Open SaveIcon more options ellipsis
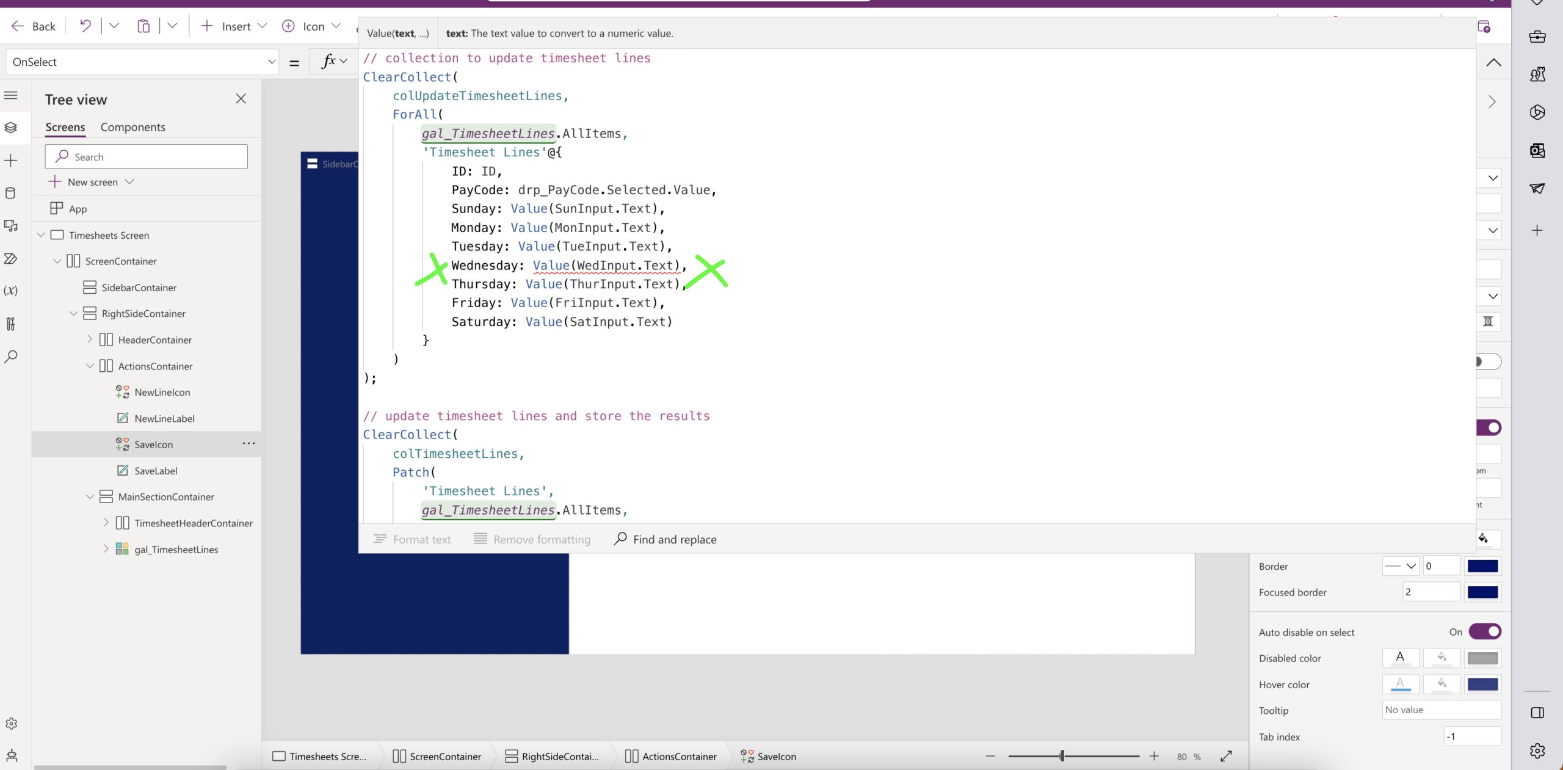Screen dimensions: 1563x770 (248, 444)
